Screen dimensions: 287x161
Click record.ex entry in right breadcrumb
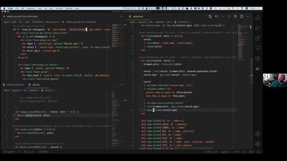pyautogui.click(x=182, y=22)
